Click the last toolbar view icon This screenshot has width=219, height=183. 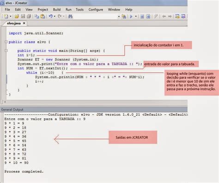(183, 16)
